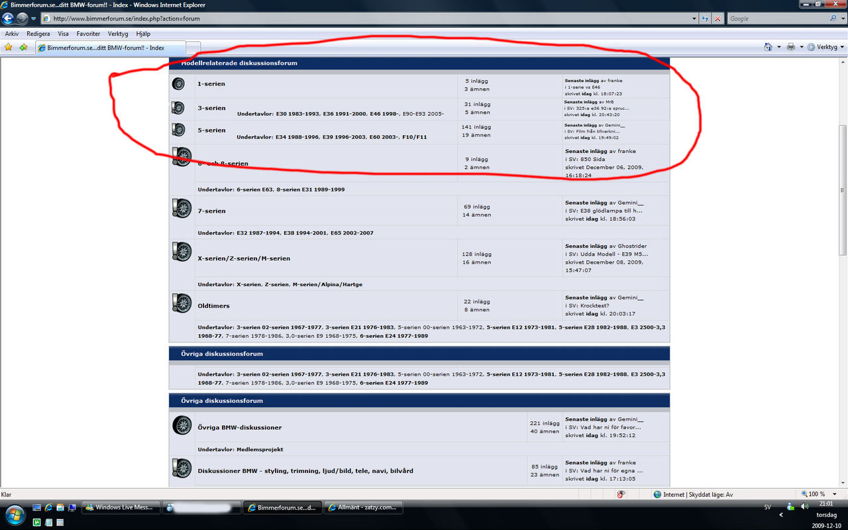This screenshot has height=530, width=848.
Task: Open Favorites Center star icon
Action: tap(9, 47)
